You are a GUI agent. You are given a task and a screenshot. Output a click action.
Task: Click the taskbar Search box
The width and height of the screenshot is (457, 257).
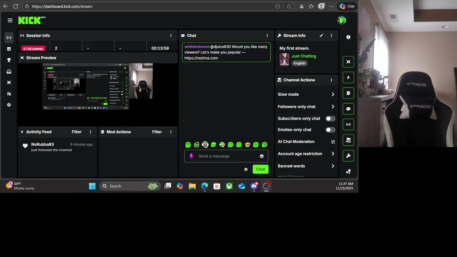[129, 186]
